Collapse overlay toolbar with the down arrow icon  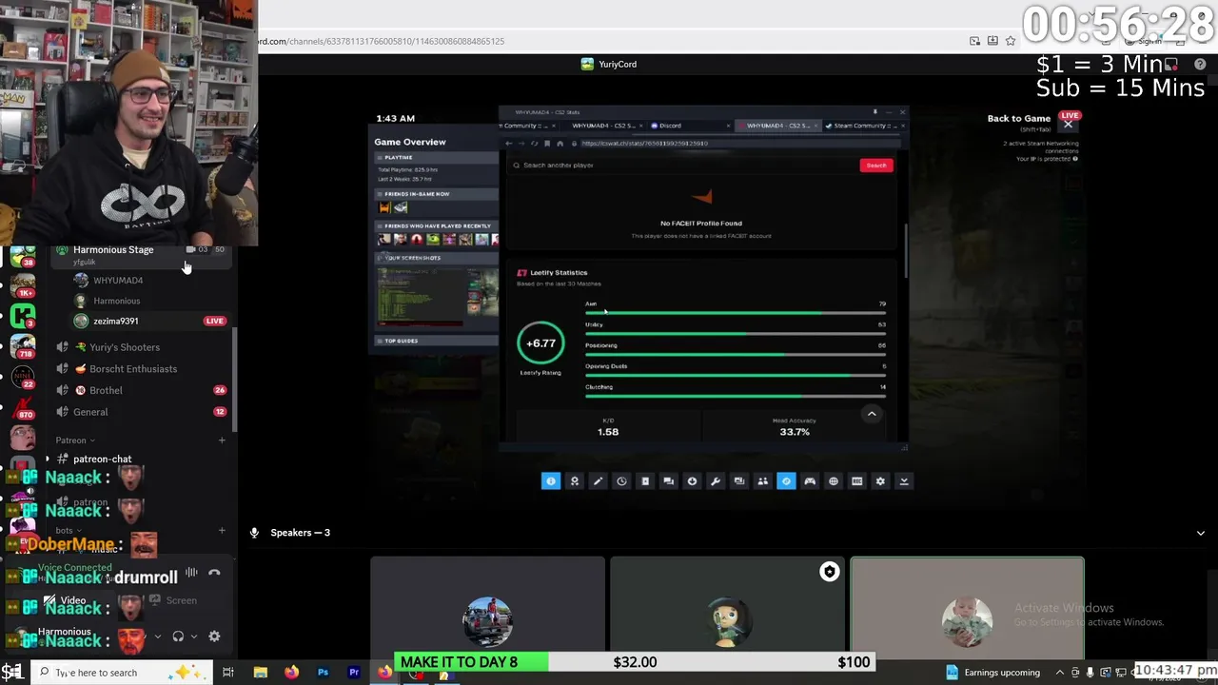pos(904,481)
